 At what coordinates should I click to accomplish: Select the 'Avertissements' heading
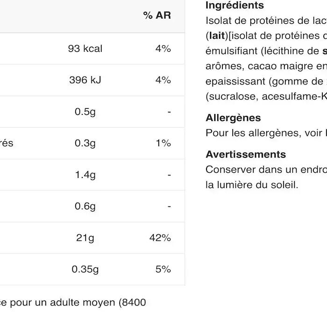coord(246,154)
